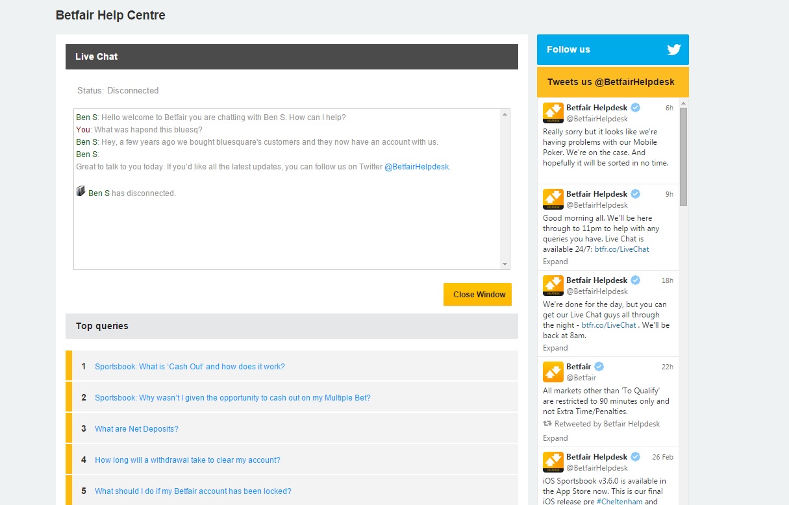
Task: Click the Twitter feed scrollbar thumb
Action: (684, 156)
